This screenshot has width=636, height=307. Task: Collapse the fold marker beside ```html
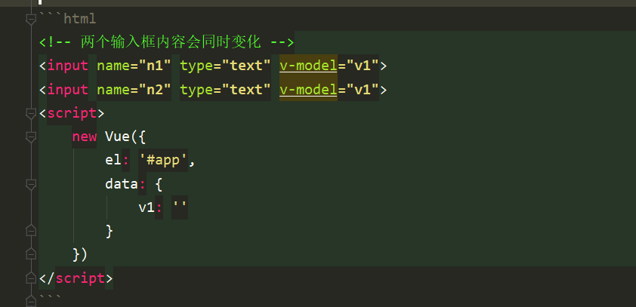click(x=31, y=19)
